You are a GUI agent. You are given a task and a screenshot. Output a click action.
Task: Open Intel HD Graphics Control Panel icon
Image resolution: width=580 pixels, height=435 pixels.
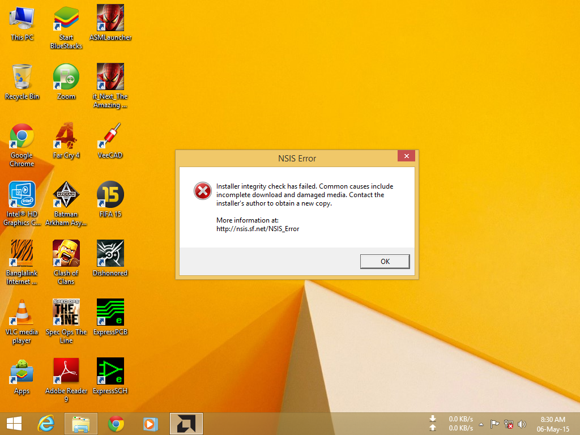click(22, 203)
